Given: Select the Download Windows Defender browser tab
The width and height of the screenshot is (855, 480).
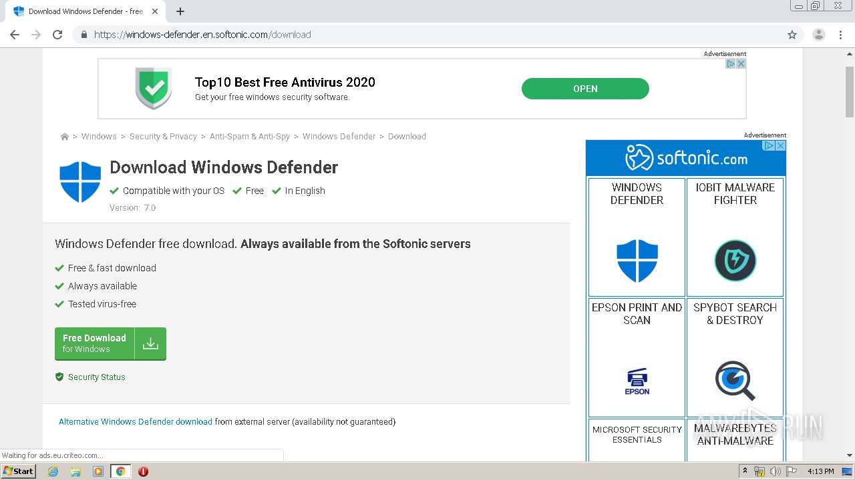Looking at the screenshot, I should [87, 11].
